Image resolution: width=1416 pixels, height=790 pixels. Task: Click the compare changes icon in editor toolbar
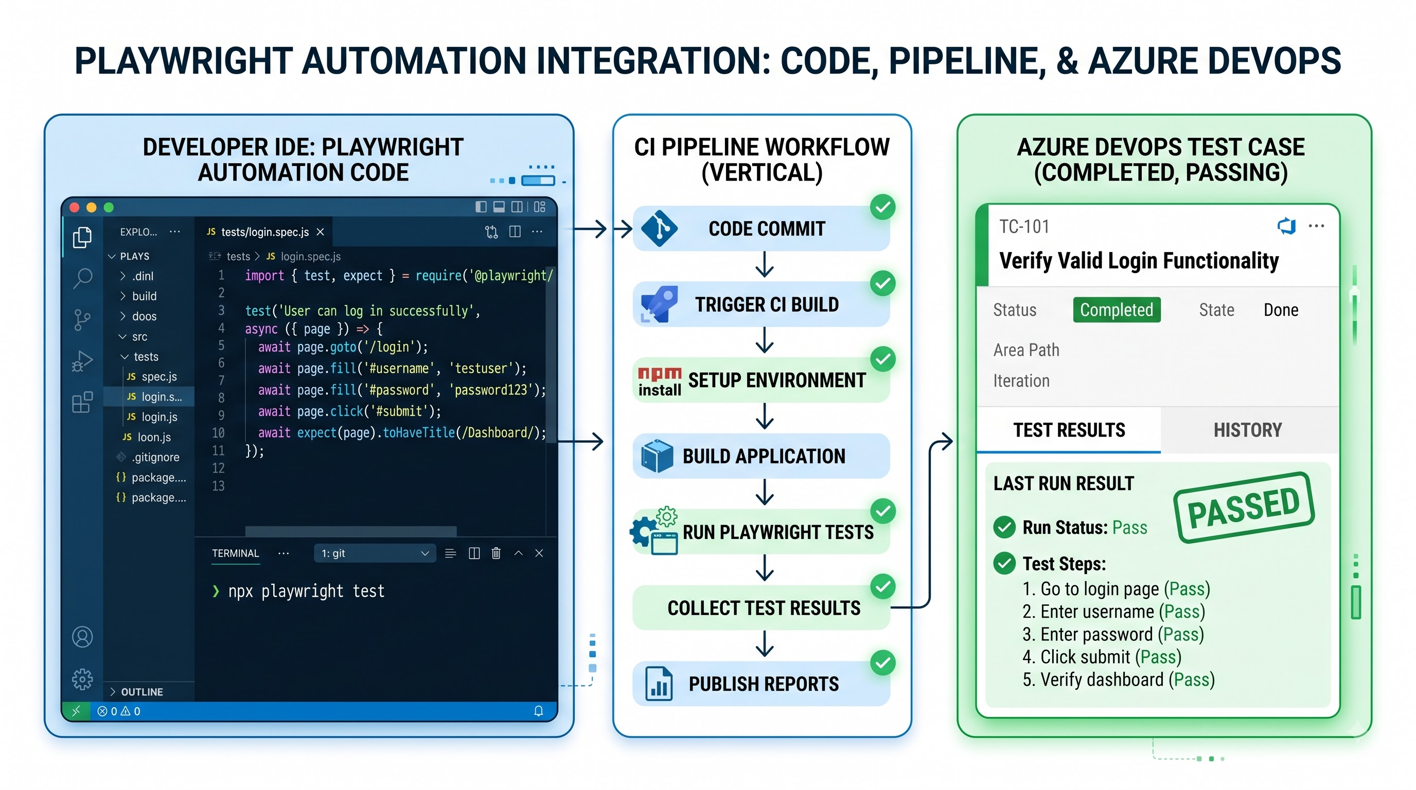(x=491, y=232)
